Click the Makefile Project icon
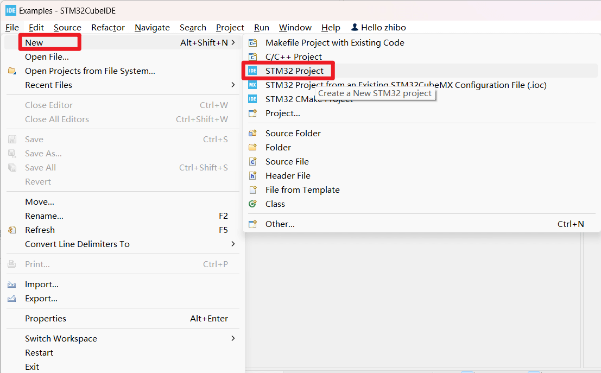Image resolution: width=601 pixels, height=373 pixels. (x=252, y=42)
